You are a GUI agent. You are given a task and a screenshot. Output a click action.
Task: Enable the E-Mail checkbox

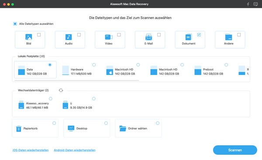159,35
